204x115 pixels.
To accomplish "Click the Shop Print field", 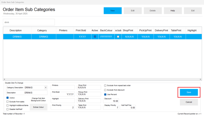I will click(x=89, y=87).
